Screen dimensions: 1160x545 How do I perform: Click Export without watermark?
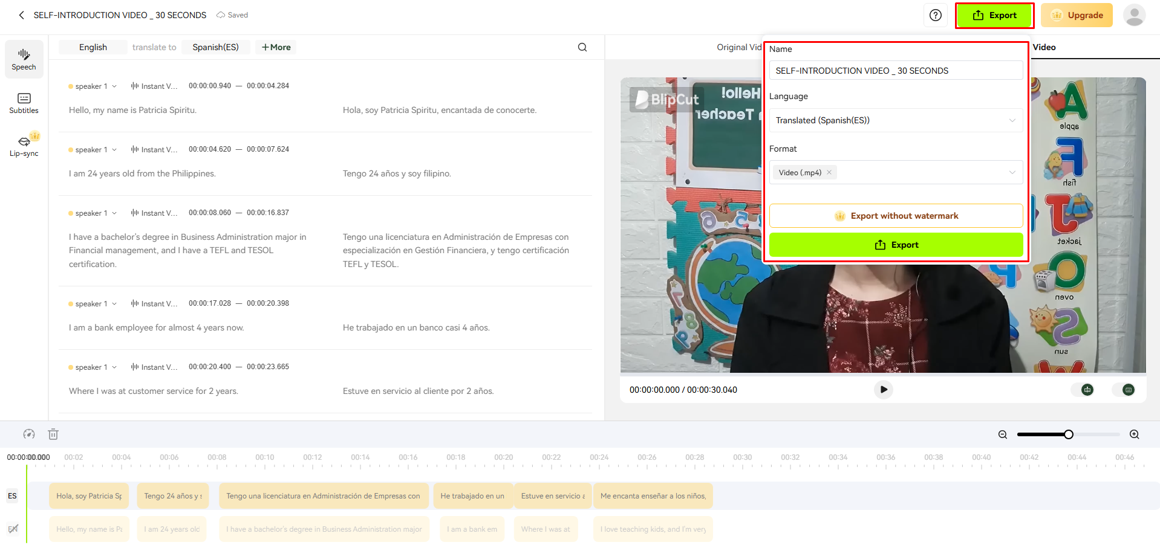click(895, 215)
